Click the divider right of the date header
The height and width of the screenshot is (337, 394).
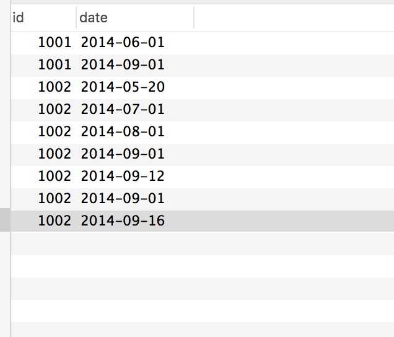point(194,18)
